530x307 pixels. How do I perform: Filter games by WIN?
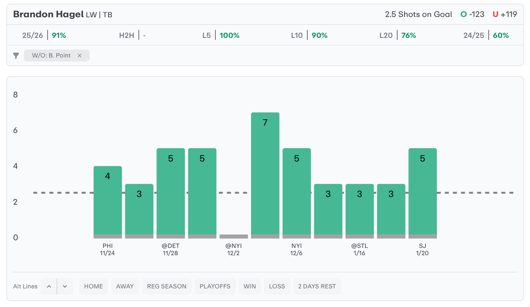point(250,286)
